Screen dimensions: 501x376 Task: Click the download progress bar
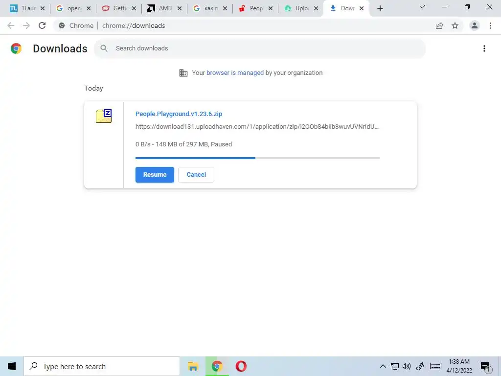click(x=257, y=158)
